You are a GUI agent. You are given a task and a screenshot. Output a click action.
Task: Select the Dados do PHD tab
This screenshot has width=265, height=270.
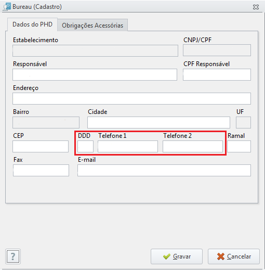click(32, 24)
